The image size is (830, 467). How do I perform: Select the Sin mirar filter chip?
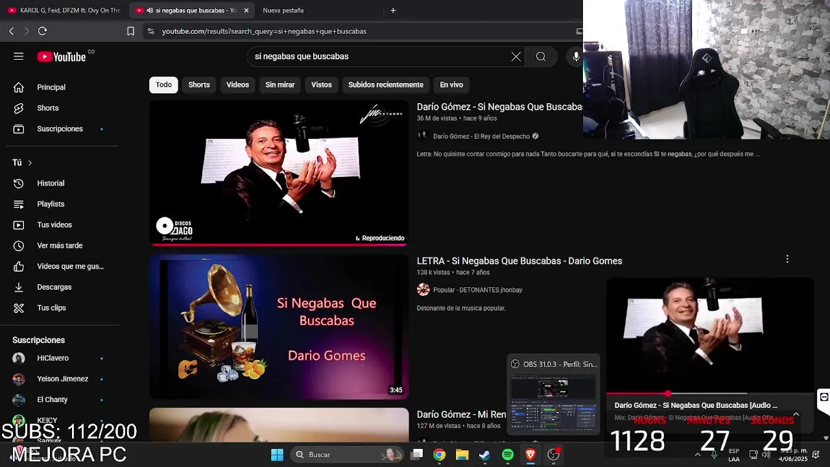click(280, 85)
